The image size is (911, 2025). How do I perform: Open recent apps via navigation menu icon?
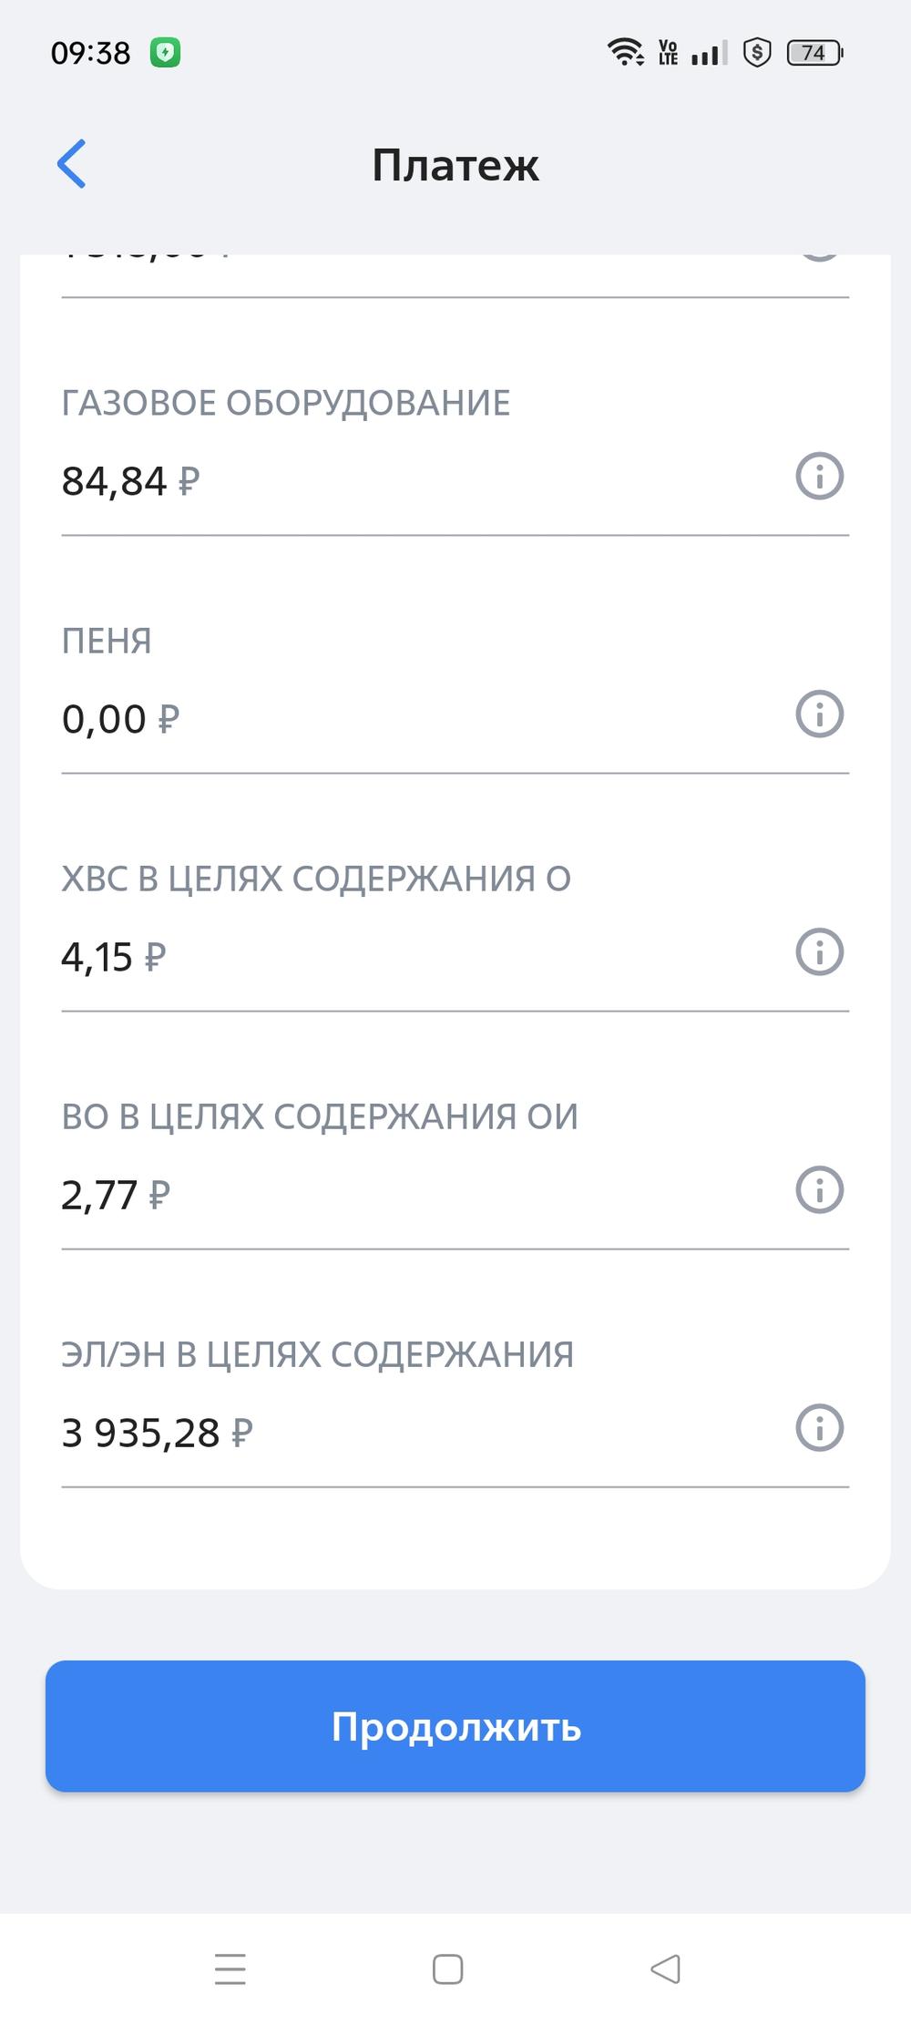pos(230,1968)
